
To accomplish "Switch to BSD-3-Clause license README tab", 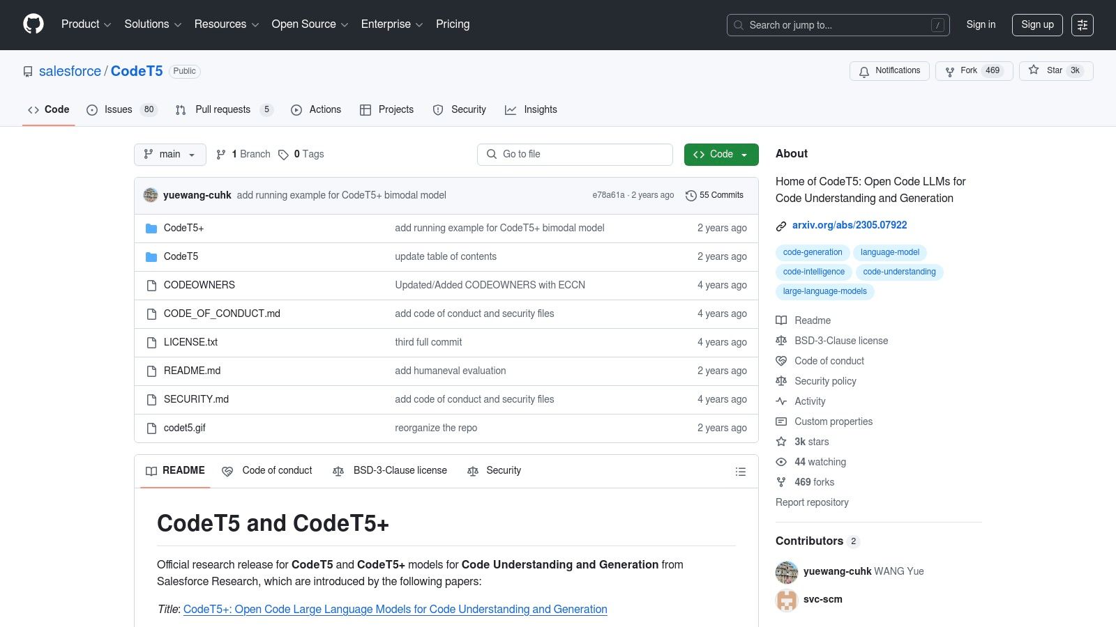I will click(x=390, y=471).
